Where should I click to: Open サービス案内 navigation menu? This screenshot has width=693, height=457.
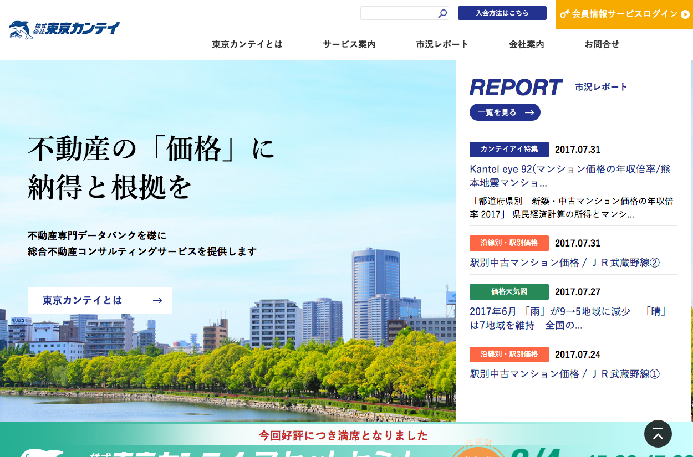click(x=349, y=44)
